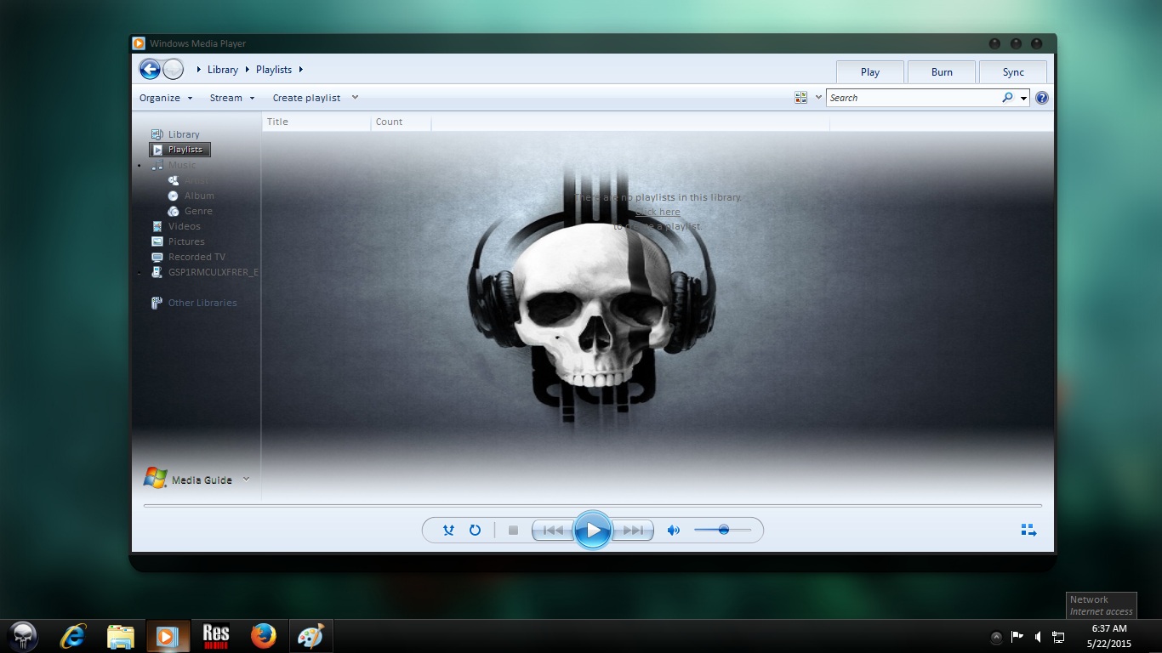Open the arrow after Playlists in breadcrumb

coord(301,70)
